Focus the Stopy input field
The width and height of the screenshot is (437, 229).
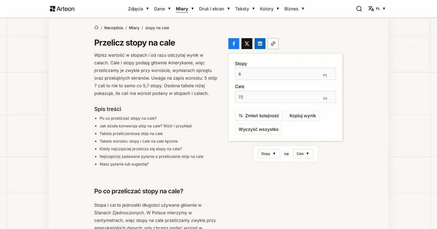coord(286,74)
